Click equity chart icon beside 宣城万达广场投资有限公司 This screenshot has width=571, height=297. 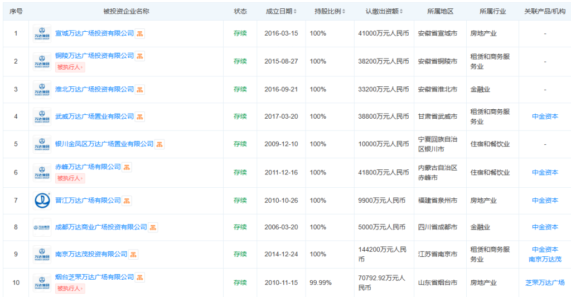point(141,33)
